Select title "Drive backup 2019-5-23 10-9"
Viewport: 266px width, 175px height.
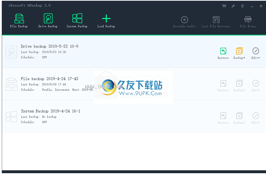pyautogui.click(x=49, y=46)
